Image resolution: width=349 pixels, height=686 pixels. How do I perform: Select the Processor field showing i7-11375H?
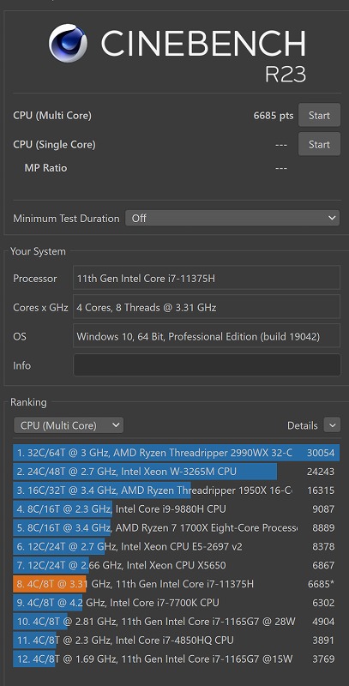click(x=207, y=278)
